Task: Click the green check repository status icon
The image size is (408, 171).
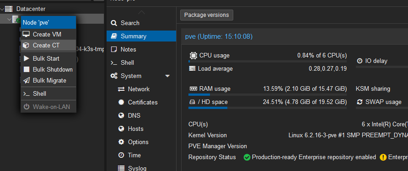Action: point(247,157)
